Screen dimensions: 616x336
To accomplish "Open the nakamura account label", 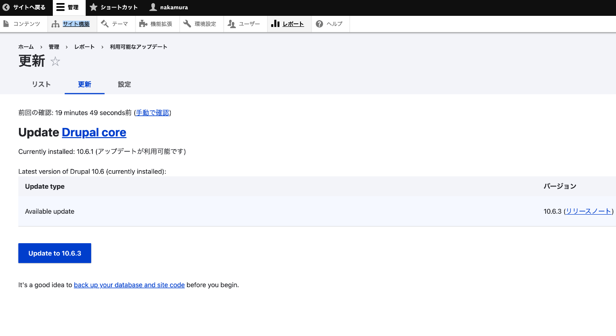I will [x=174, y=7].
